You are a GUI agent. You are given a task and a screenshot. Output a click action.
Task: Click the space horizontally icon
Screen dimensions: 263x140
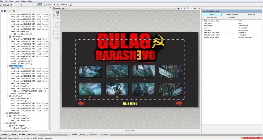click(x=54, y=34)
